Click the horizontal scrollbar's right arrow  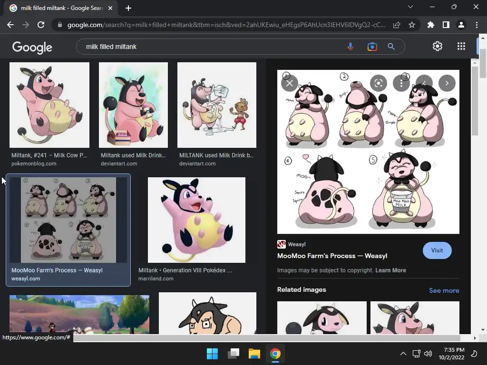(x=475, y=338)
